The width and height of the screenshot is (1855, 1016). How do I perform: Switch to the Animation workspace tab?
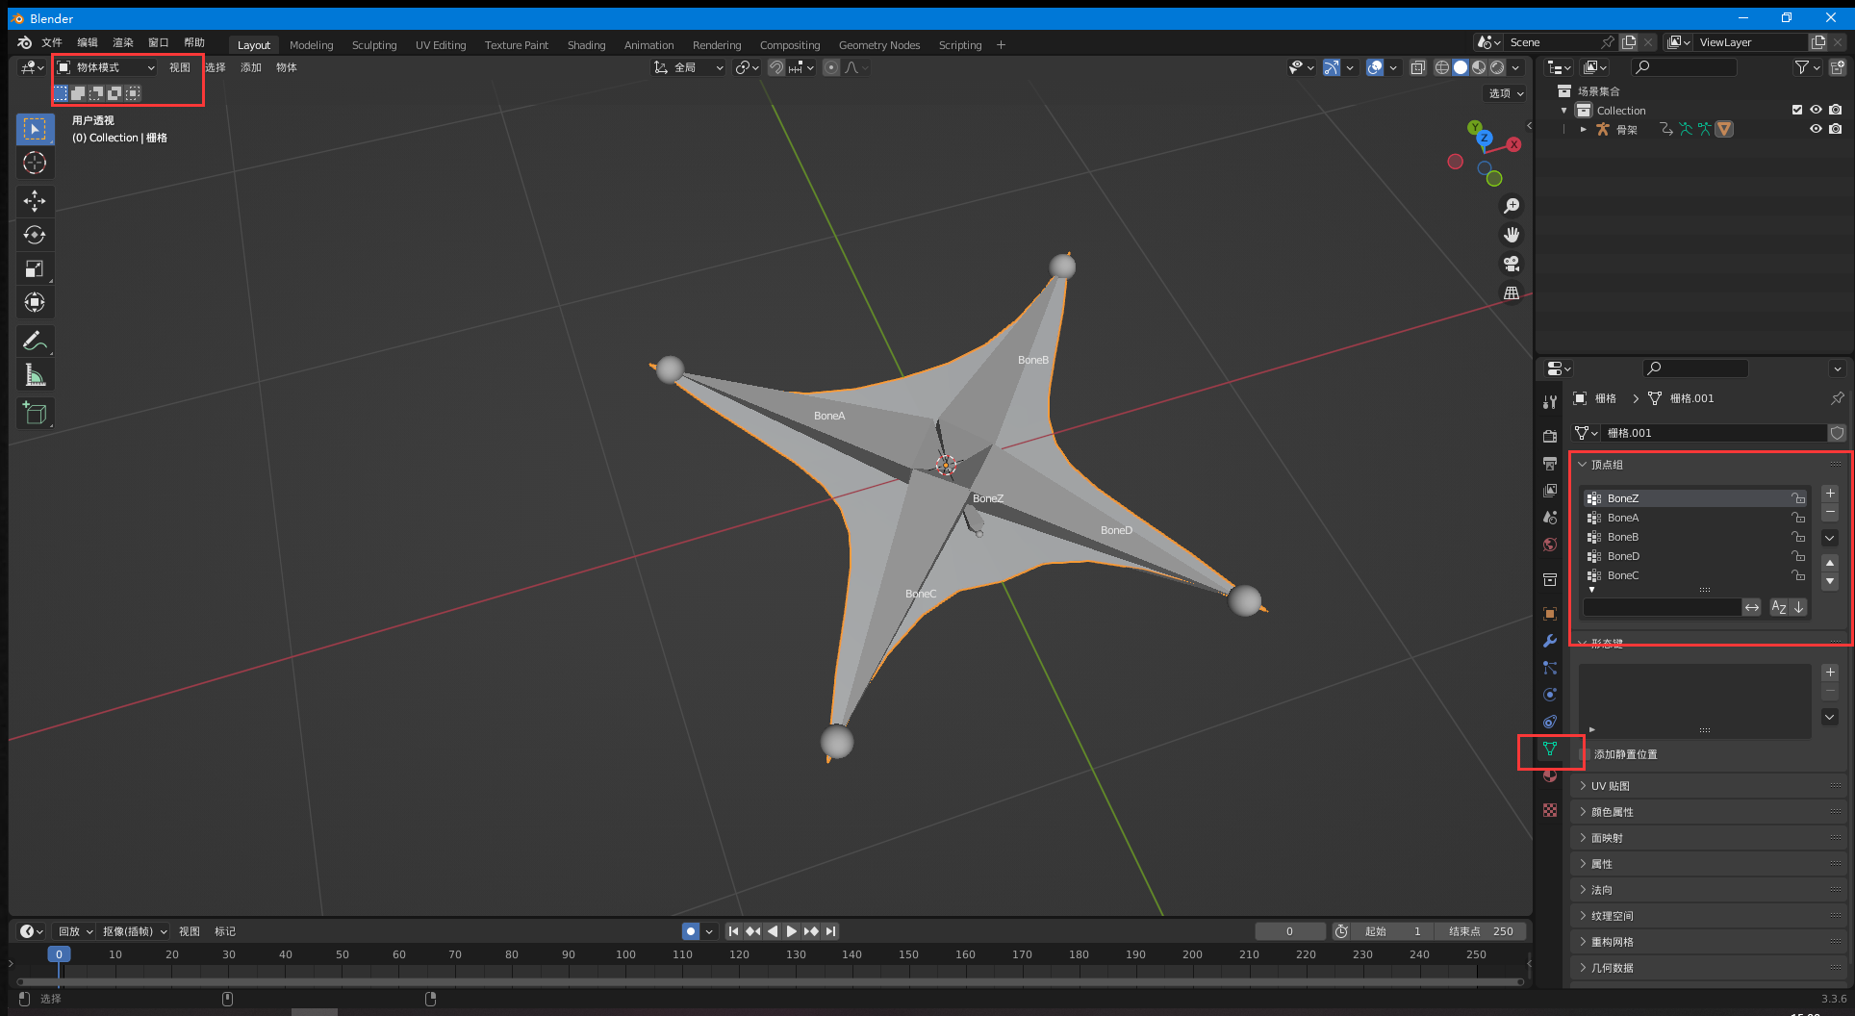tap(649, 45)
